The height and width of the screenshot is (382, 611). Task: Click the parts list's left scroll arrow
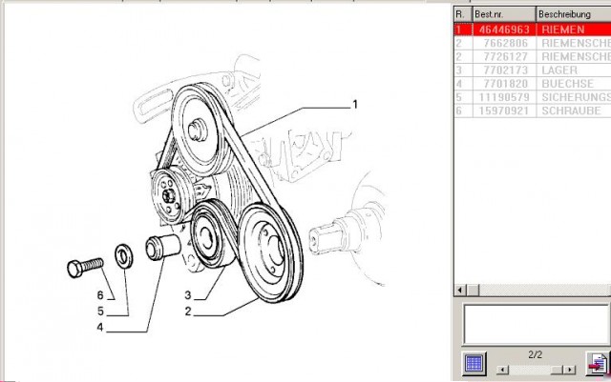point(459,289)
